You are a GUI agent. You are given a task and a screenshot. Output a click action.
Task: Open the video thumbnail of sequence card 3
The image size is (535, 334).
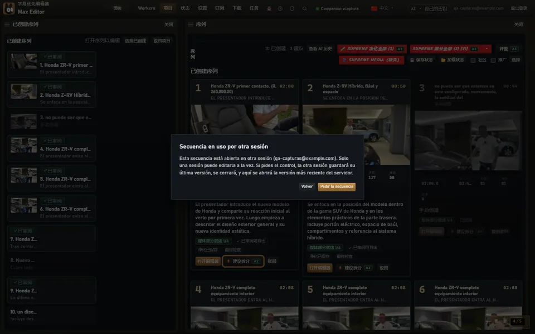468,140
